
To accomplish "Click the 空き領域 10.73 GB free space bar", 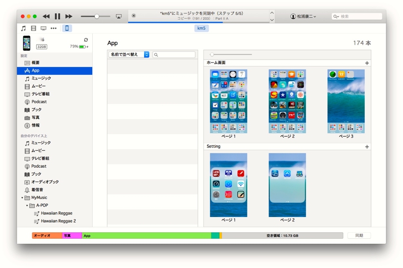I will [x=282, y=236].
